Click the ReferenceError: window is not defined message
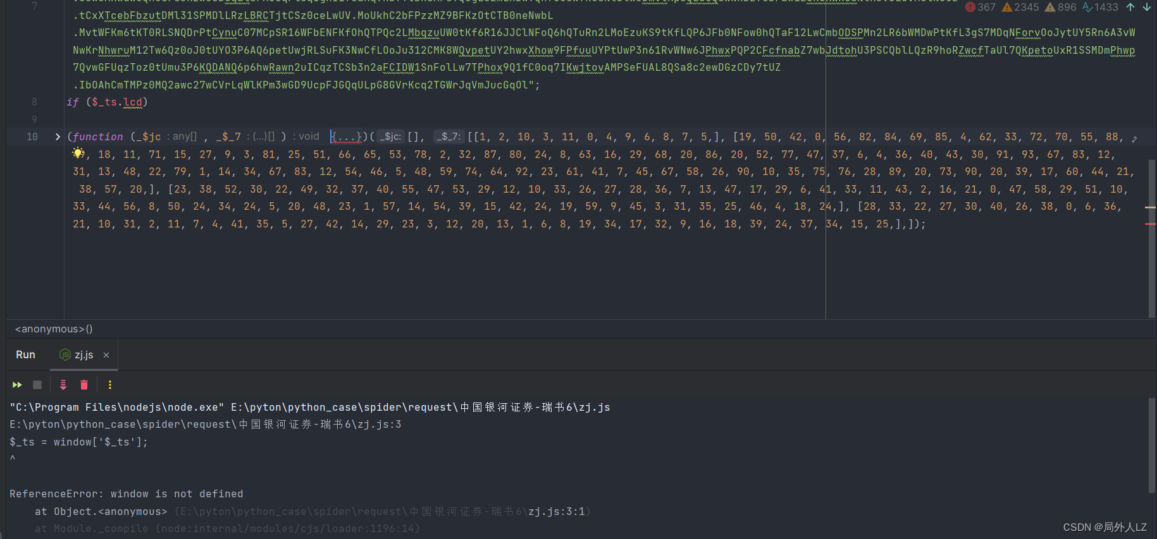The width and height of the screenshot is (1157, 539). [127, 494]
